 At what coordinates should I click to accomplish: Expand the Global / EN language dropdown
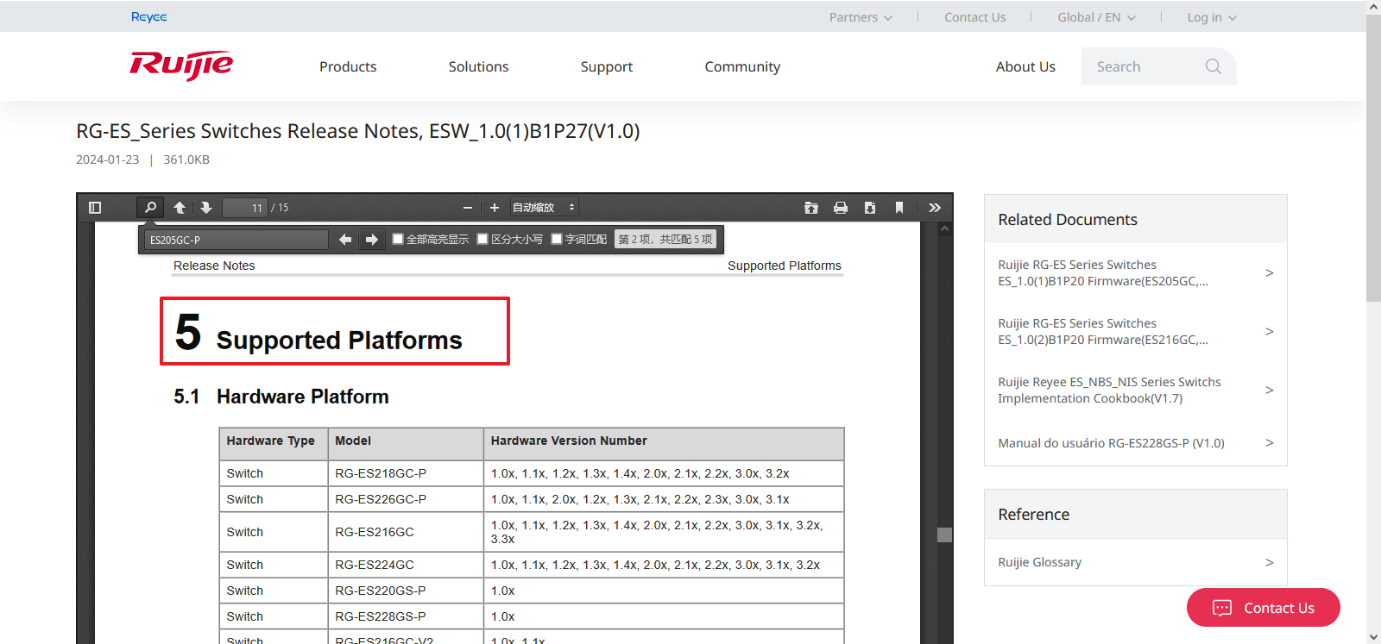[x=1096, y=17]
